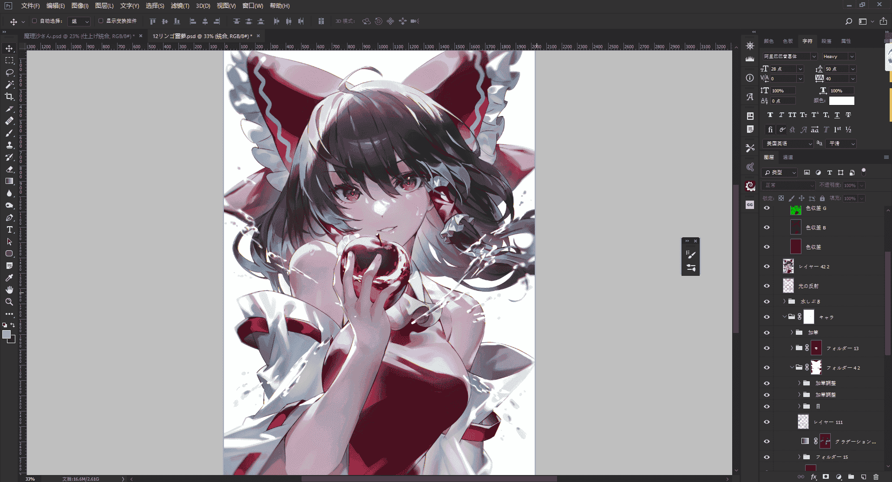Toggle visibility of キャラ group
892x482 pixels.
click(x=767, y=317)
